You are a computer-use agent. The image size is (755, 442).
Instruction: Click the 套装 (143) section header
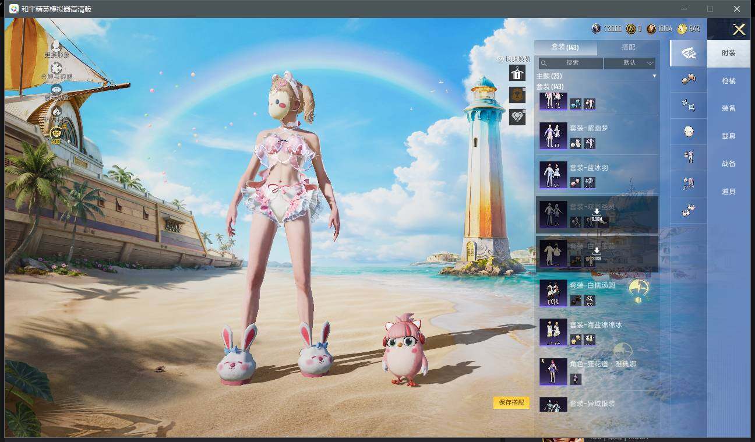coord(549,87)
